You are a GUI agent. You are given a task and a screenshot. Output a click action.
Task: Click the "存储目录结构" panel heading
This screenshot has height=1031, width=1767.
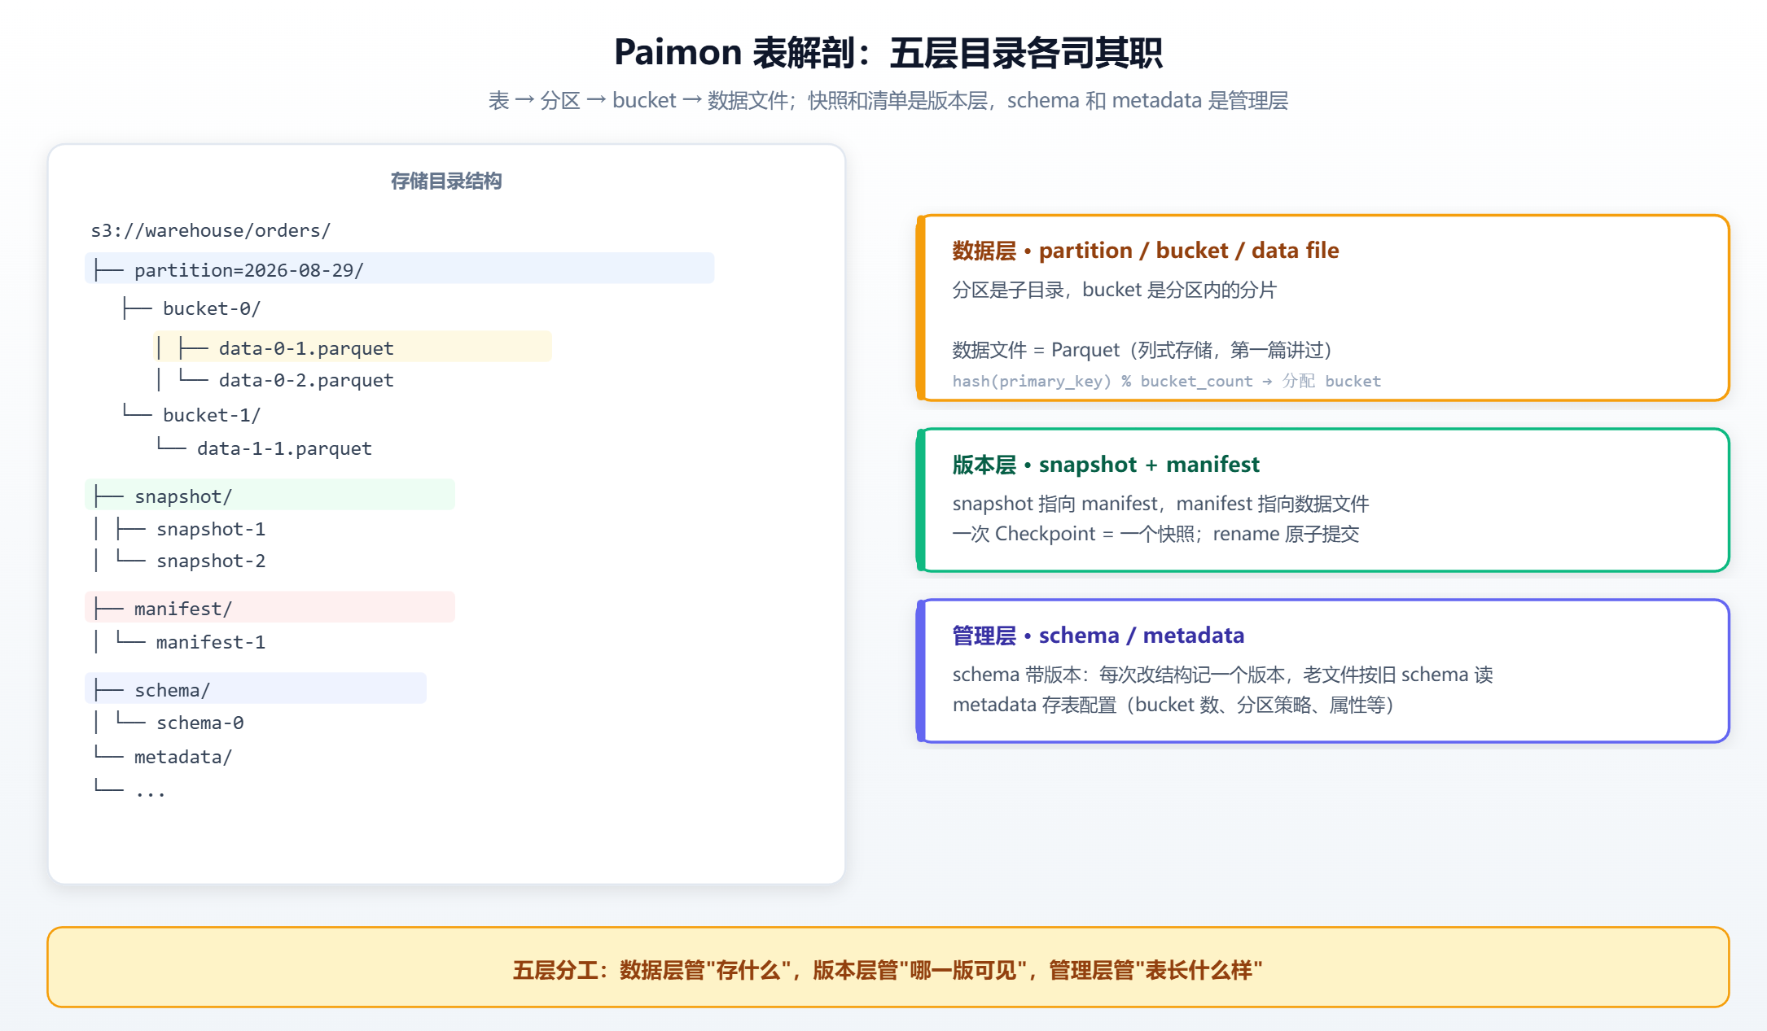(446, 181)
